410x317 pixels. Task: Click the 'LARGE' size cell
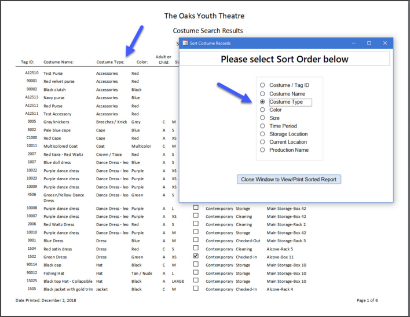(178, 281)
